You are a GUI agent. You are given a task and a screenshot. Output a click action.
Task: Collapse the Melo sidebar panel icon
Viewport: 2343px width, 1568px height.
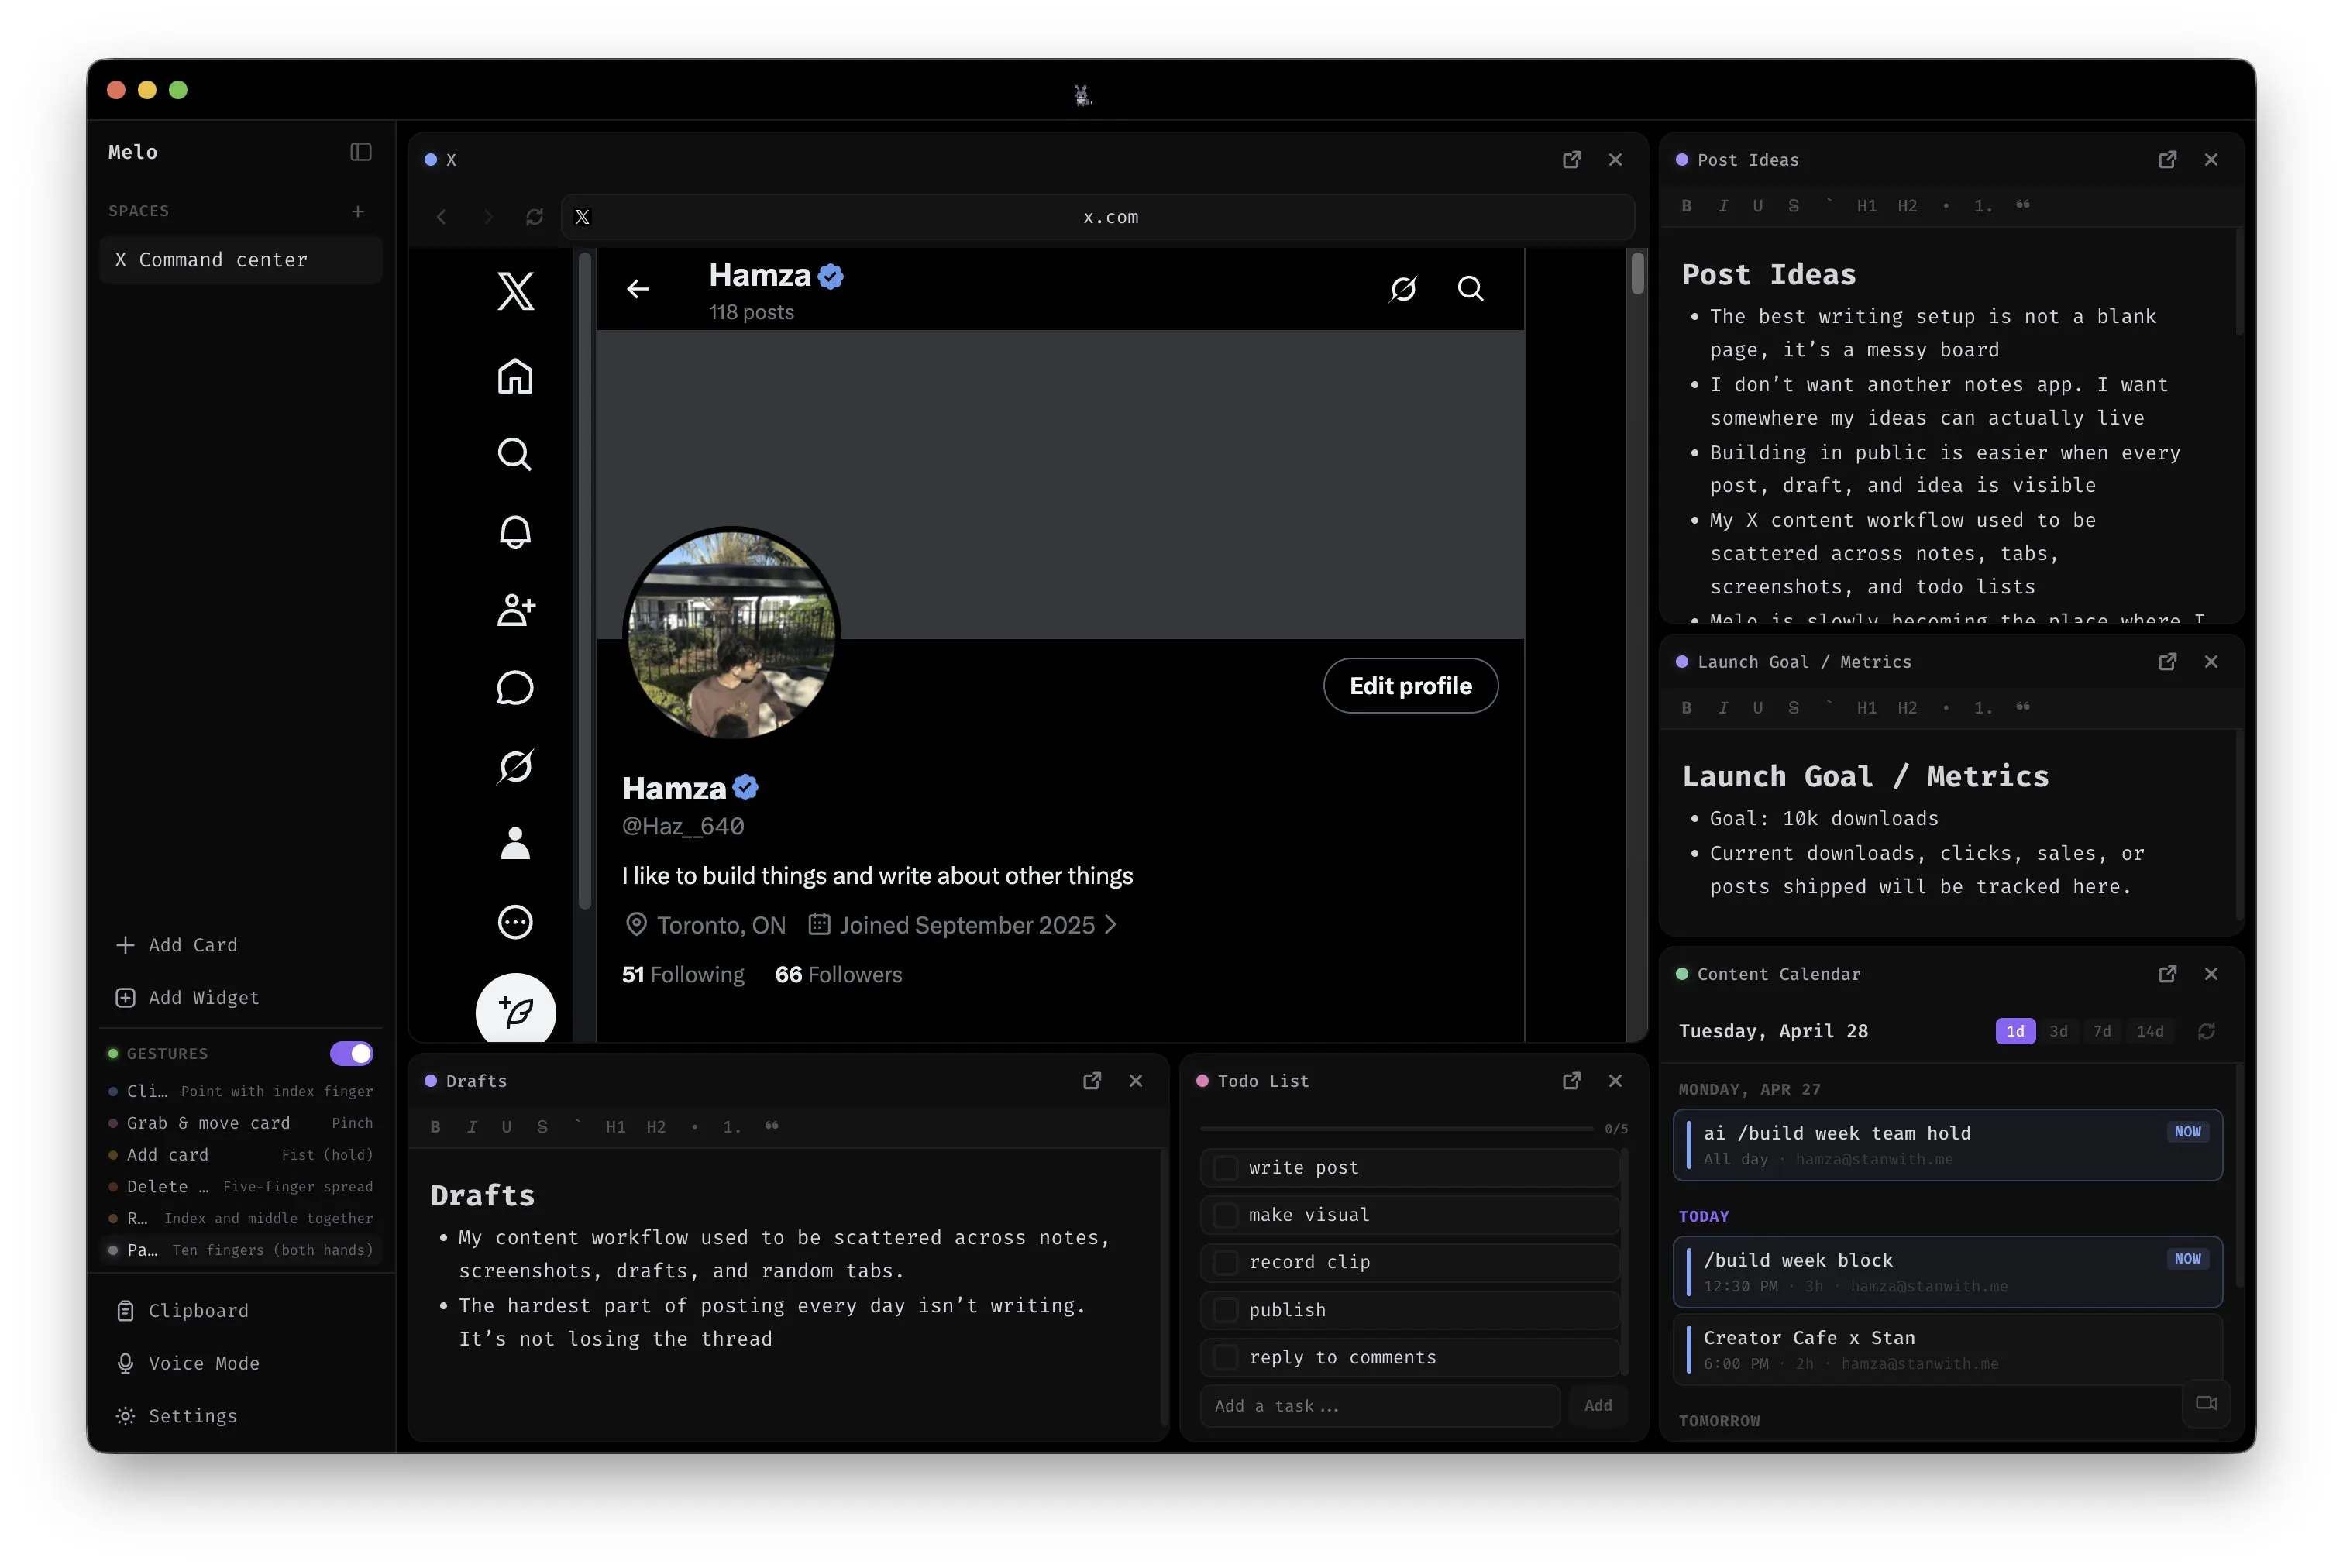360,152
